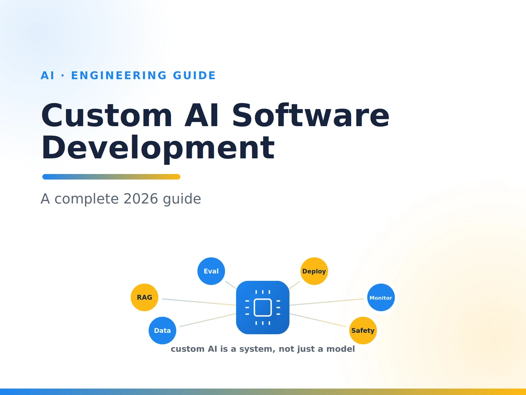Click the subtitle "A complete 2026 guide"
Screen dimensions: 526x395
pyautogui.click(x=121, y=199)
